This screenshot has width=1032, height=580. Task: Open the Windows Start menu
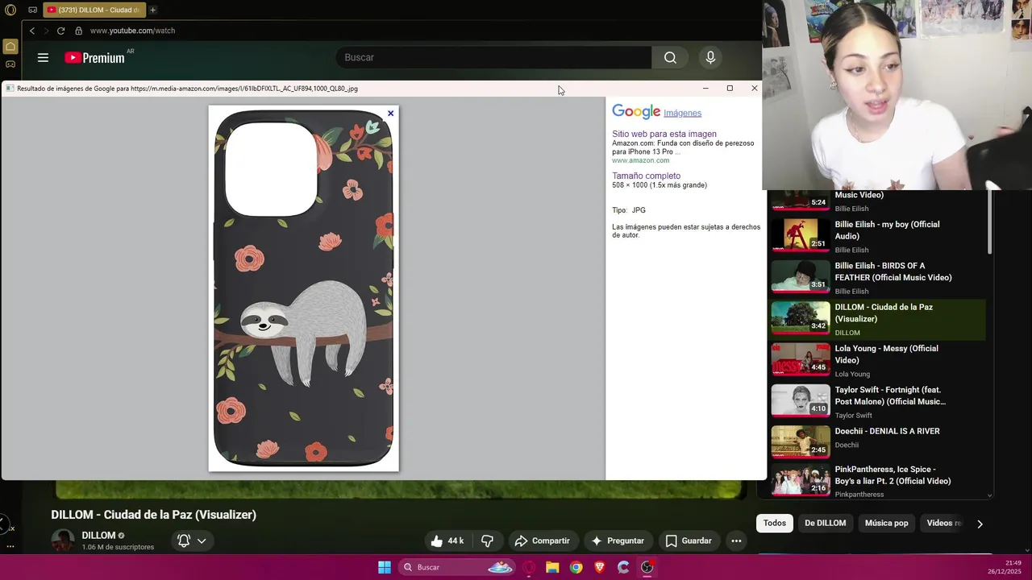coord(385,567)
